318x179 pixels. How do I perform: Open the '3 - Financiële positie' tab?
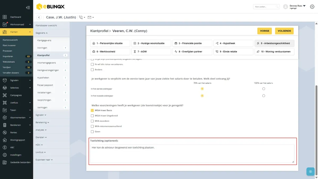point(192,43)
